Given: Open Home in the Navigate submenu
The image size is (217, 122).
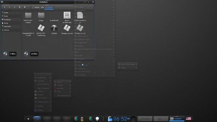Looking at the screenshot, I should [x=62, y=82].
